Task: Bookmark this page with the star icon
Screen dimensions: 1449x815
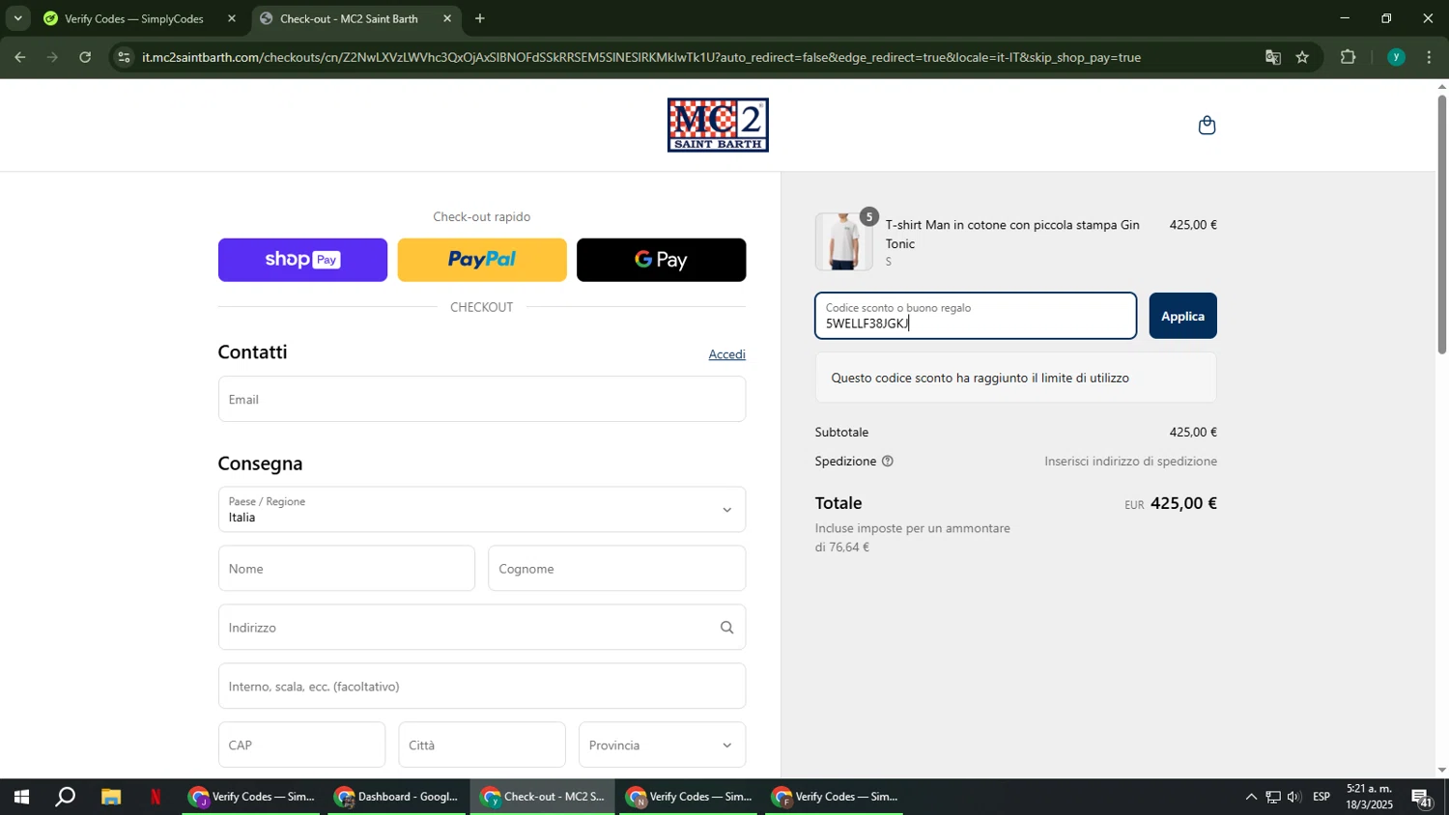Action: [1302, 58]
